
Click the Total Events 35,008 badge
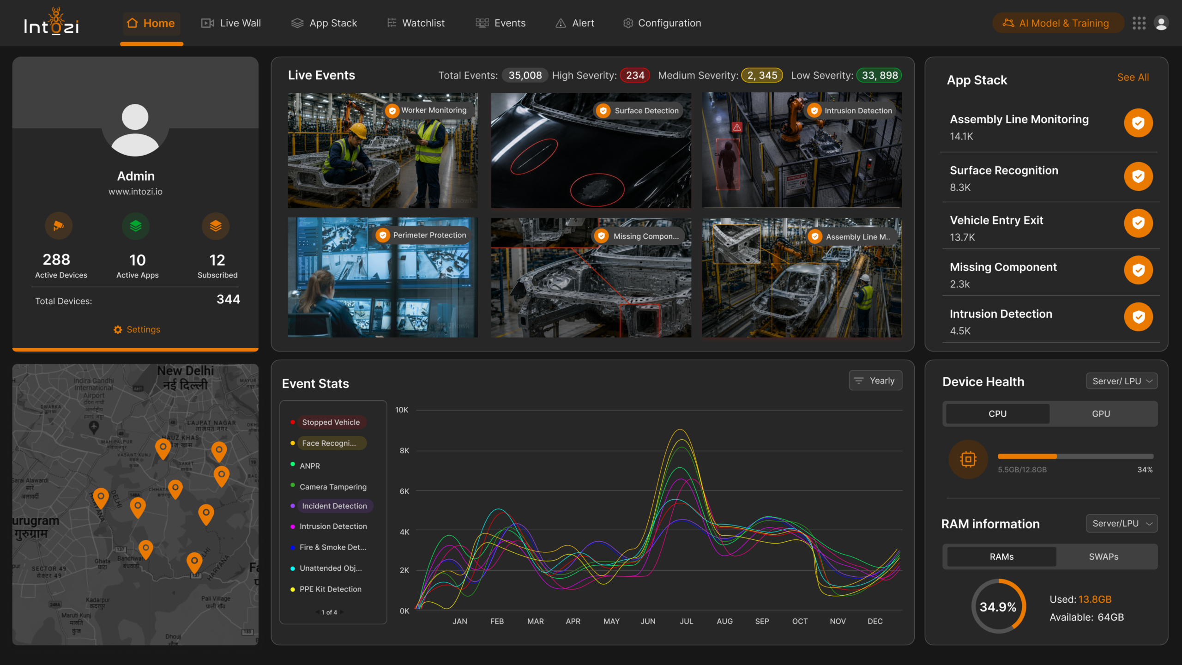[x=525, y=75]
